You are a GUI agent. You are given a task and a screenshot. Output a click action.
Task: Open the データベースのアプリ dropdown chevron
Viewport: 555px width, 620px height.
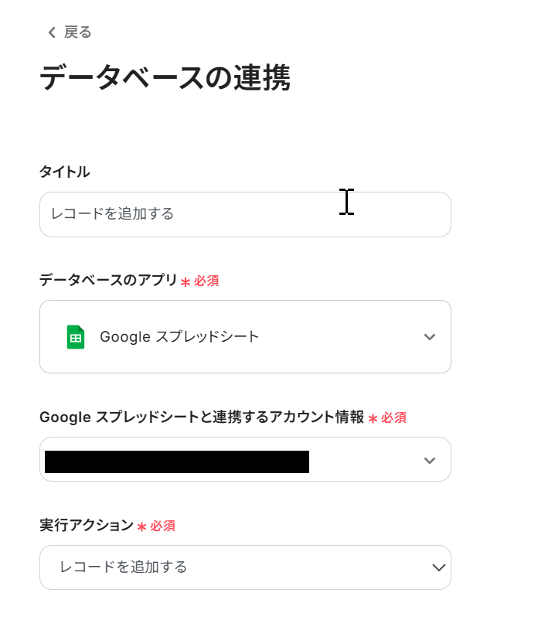(430, 337)
